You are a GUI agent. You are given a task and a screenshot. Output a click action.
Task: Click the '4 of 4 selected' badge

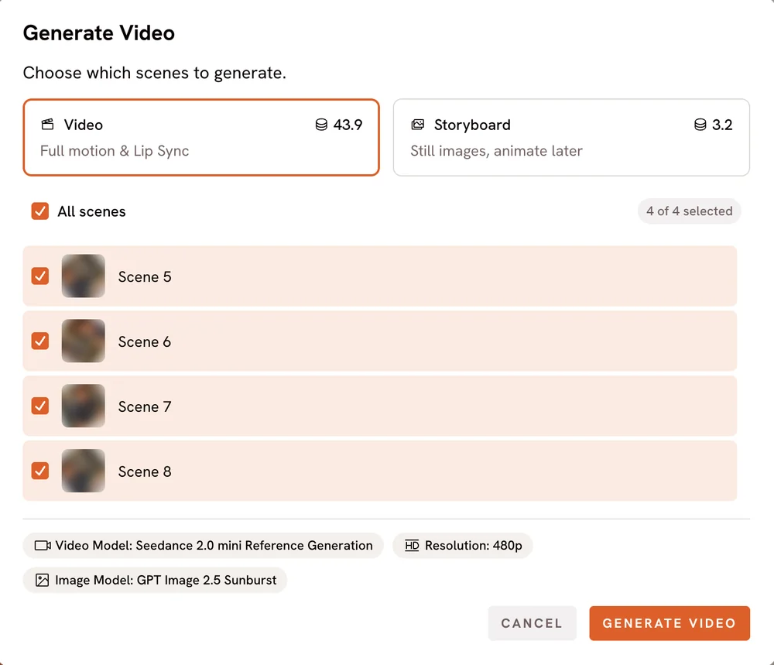[x=689, y=211]
